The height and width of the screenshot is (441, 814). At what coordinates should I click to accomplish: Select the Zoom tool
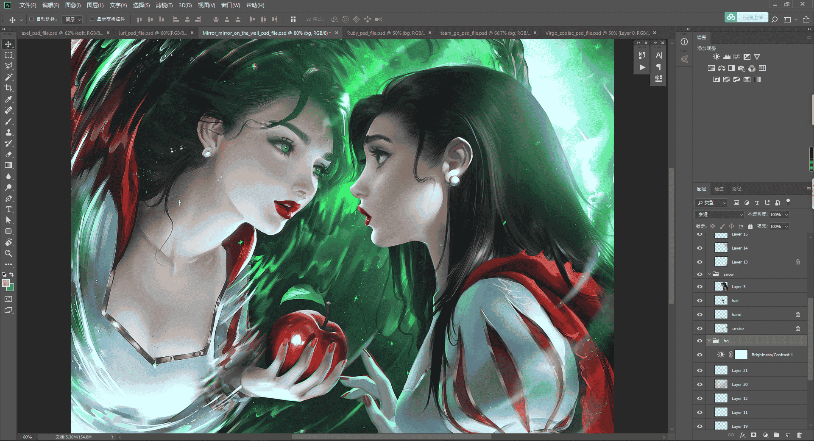8,253
